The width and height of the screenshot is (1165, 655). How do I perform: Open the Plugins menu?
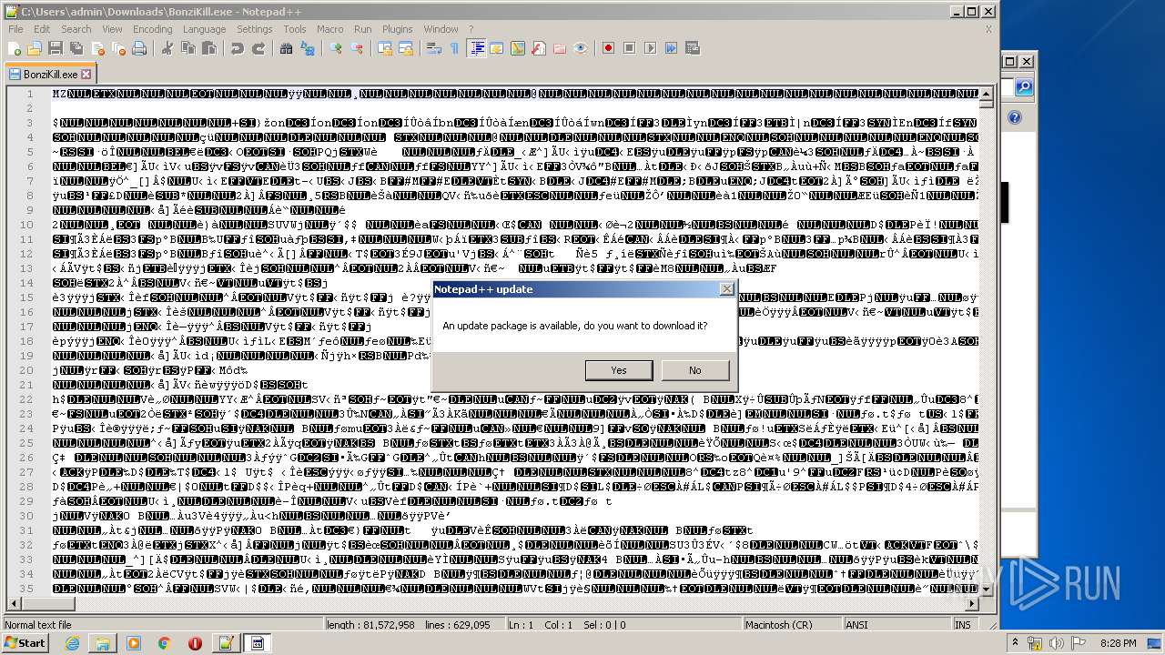click(x=397, y=29)
